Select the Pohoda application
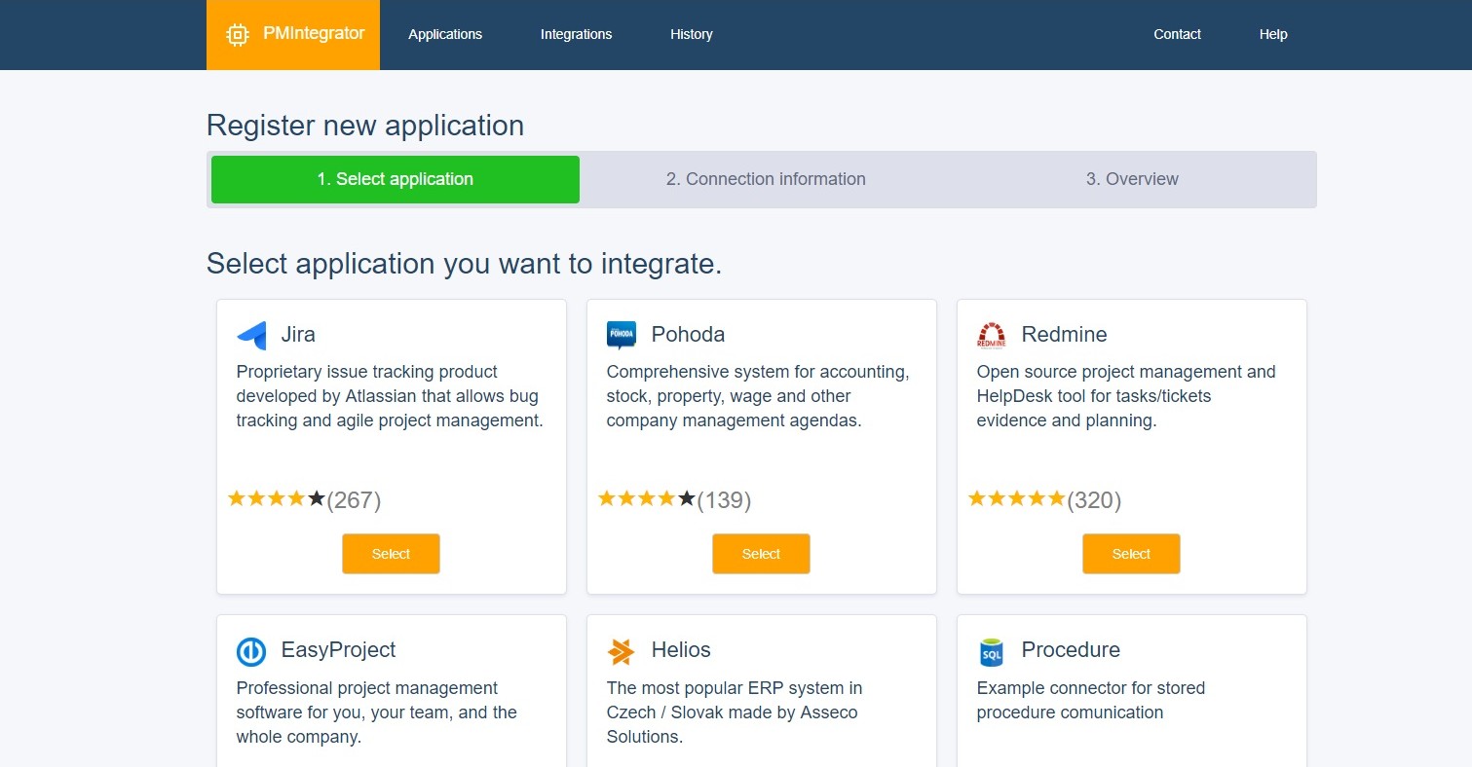Viewport: 1472px width, 767px height. coord(761,553)
